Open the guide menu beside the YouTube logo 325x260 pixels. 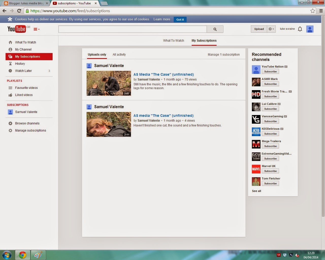37,29
